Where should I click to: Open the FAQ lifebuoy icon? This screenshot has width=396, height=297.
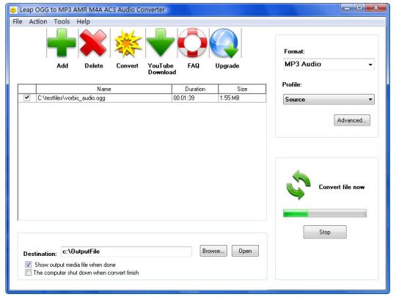[192, 43]
